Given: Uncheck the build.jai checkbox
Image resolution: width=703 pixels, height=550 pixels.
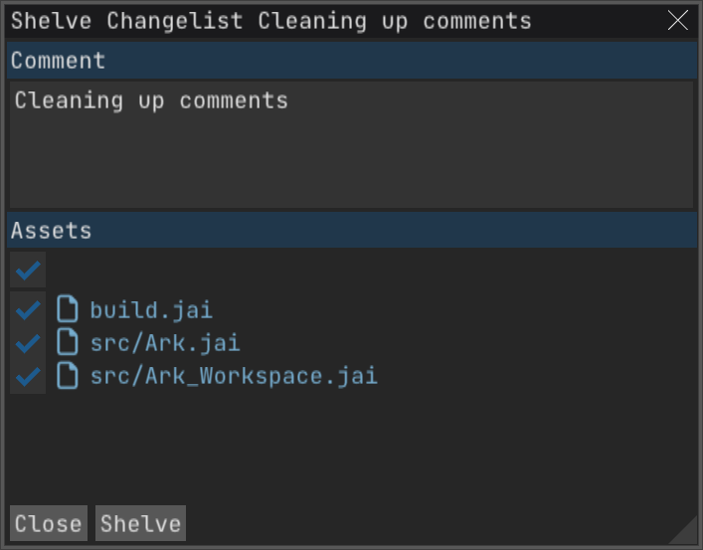Looking at the screenshot, I should tap(28, 309).
